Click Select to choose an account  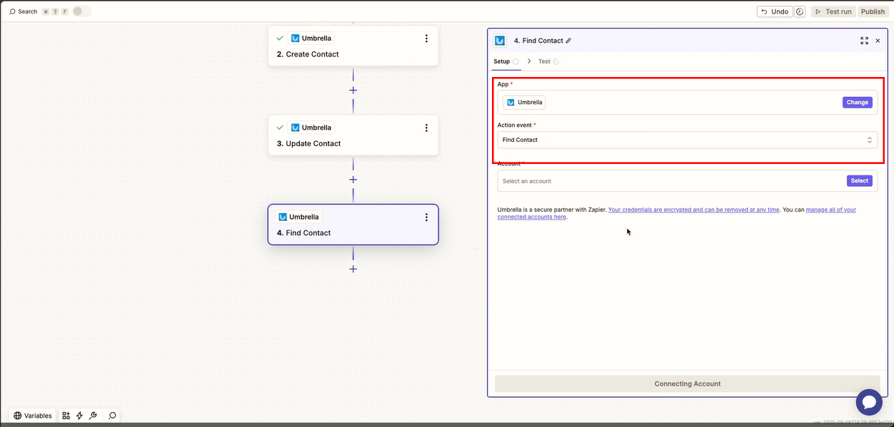[x=860, y=181]
